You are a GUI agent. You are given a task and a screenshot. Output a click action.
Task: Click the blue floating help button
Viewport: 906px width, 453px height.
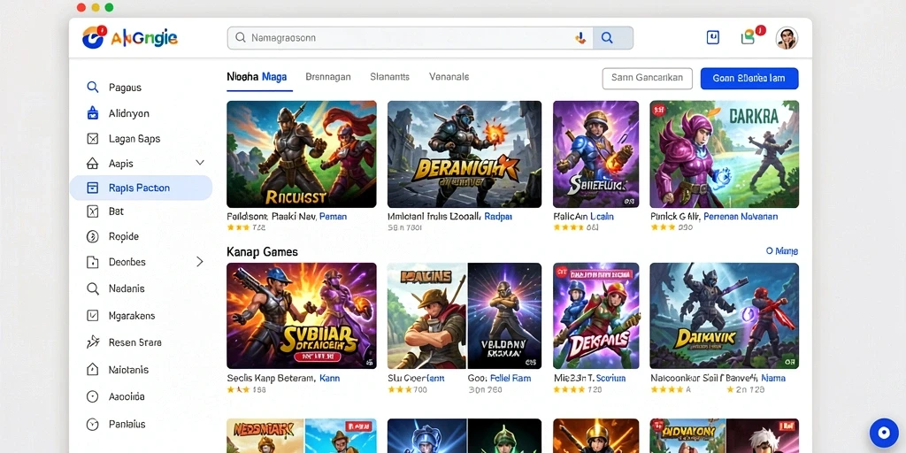[x=884, y=432]
